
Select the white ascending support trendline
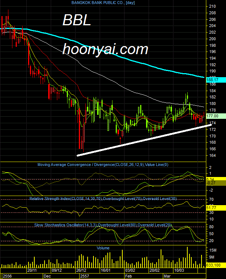(x=144, y=140)
